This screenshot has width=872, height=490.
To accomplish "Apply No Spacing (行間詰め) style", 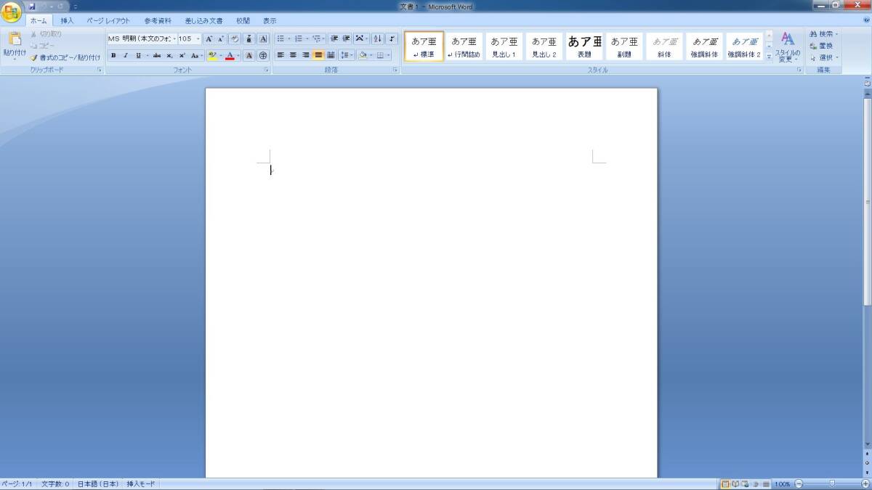I will coord(464,46).
